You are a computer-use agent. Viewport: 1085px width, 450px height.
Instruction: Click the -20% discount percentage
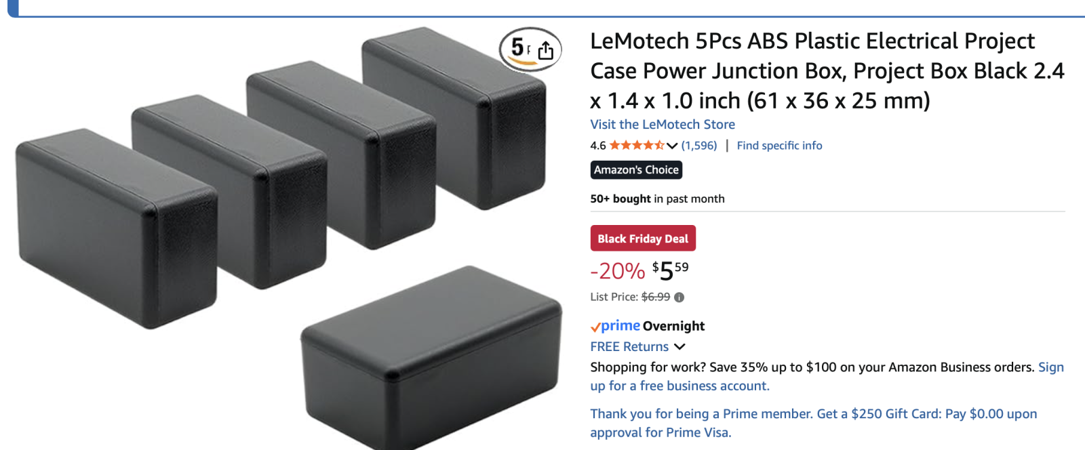(x=617, y=270)
